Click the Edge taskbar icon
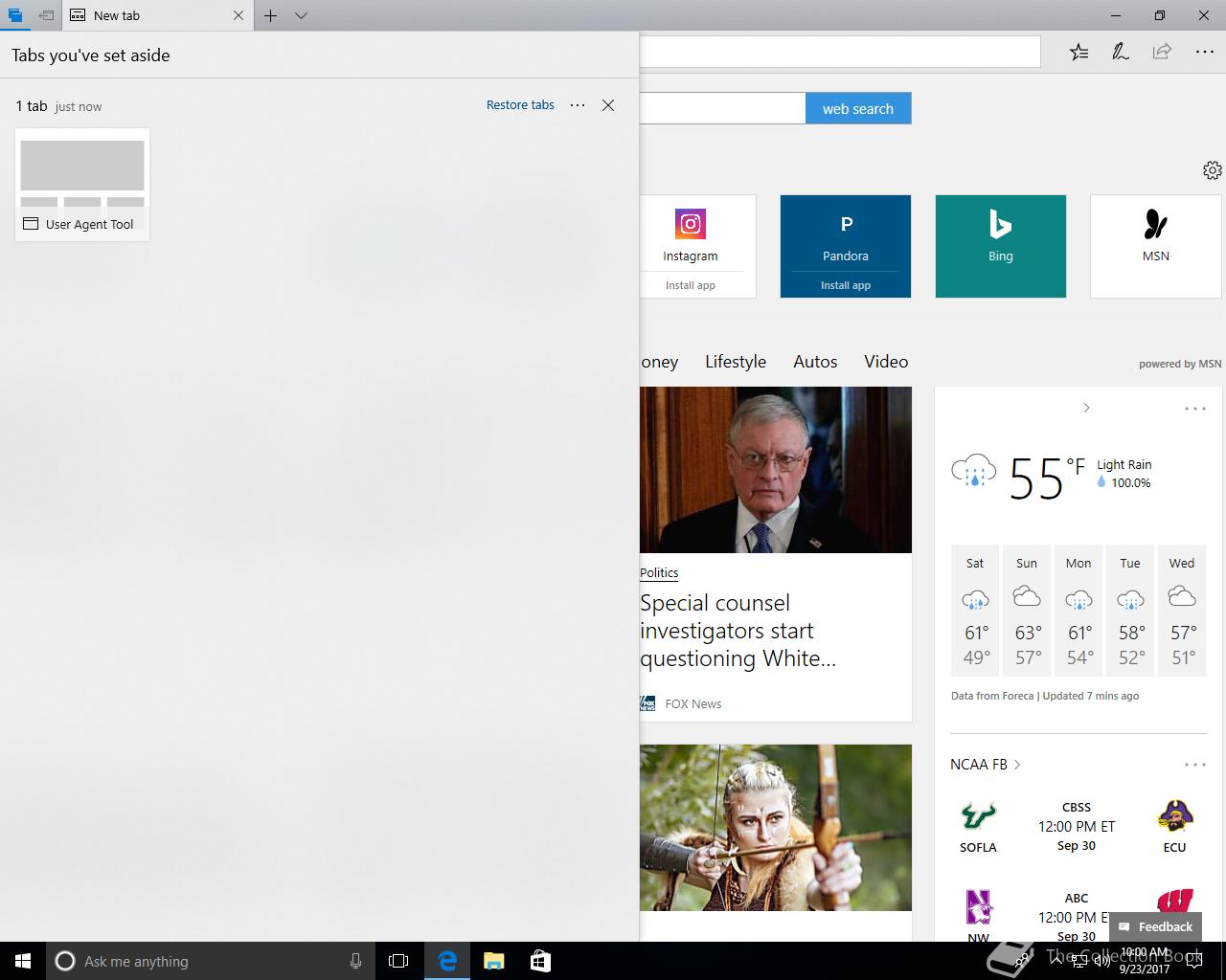1226x980 pixels. tap(447, 961)
